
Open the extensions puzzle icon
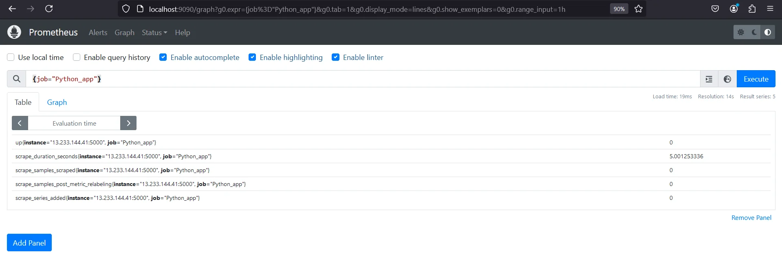[752, 9]
